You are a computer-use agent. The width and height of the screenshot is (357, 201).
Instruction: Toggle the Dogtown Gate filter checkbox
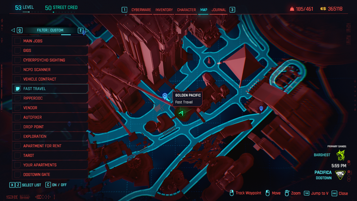click(18, 174)
